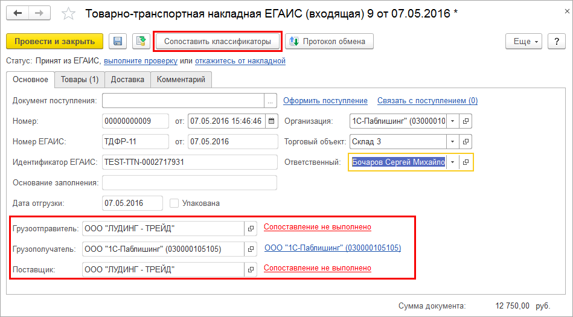Switch to the Комментарий tab
The height and width of the screenshot is (317, 573).
tap(181, 79)
